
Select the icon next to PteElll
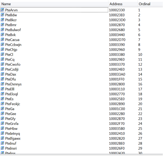3,89
